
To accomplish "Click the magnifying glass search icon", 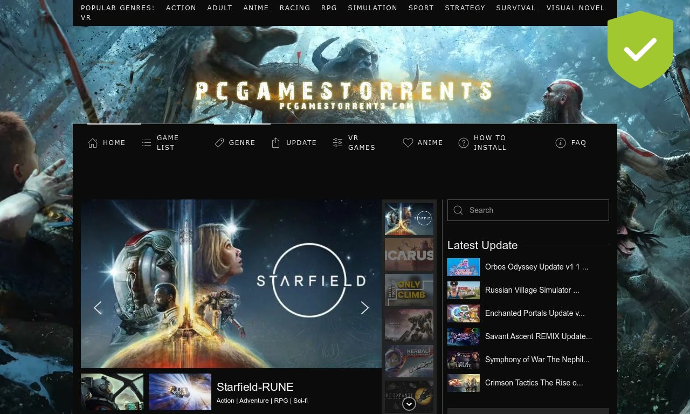I will click(x=458, y=210).
